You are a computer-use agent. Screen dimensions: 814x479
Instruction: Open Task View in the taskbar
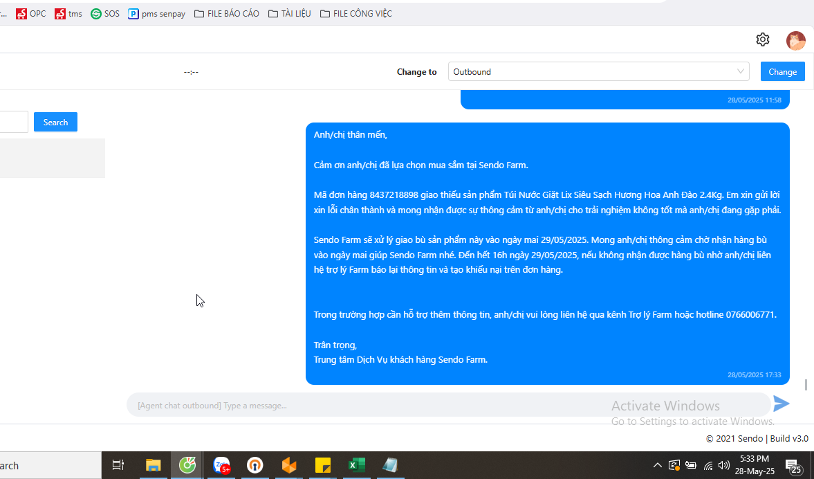[x=118, y=465]
